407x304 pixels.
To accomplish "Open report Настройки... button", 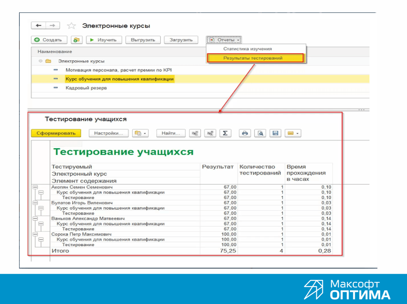I will click(109, 133).
